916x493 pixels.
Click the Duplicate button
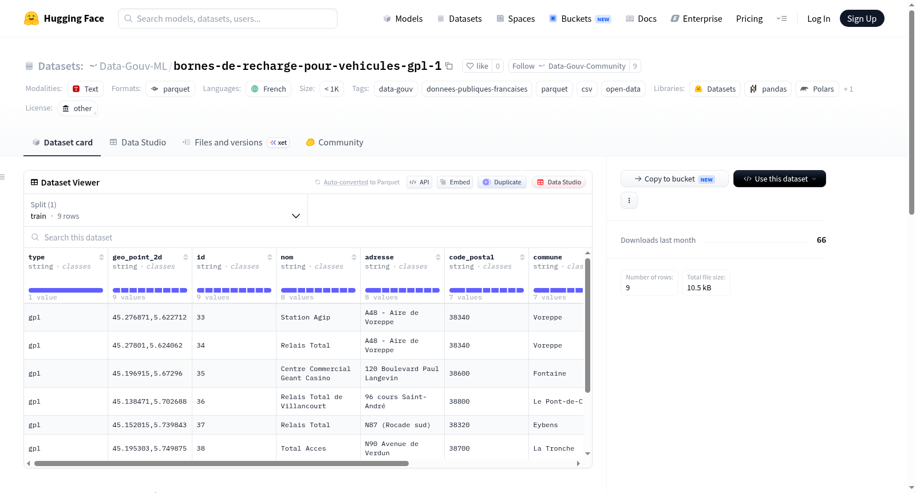(x=502, y=182)
